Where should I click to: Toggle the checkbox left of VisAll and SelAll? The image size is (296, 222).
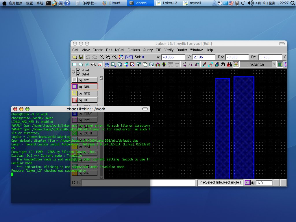click(74, 72)
